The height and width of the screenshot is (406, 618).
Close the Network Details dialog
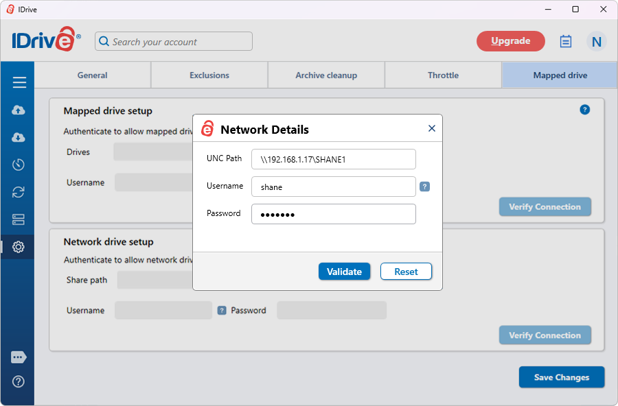pos(432,128)
